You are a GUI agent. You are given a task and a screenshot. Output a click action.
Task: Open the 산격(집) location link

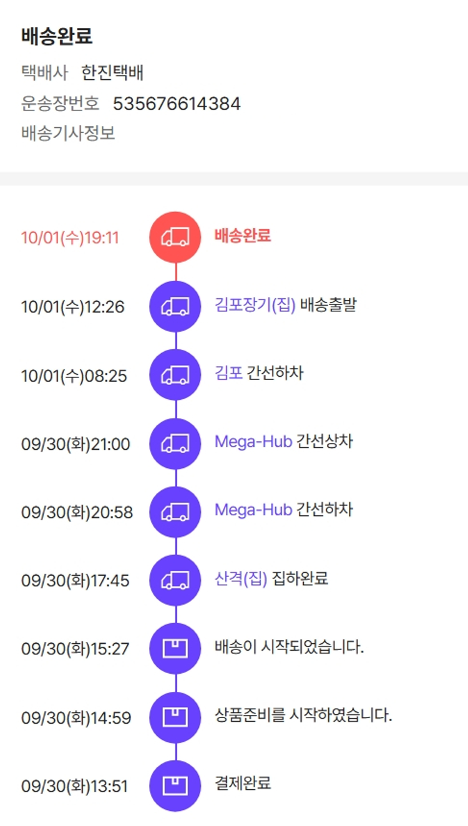click(x=241, y=579)
